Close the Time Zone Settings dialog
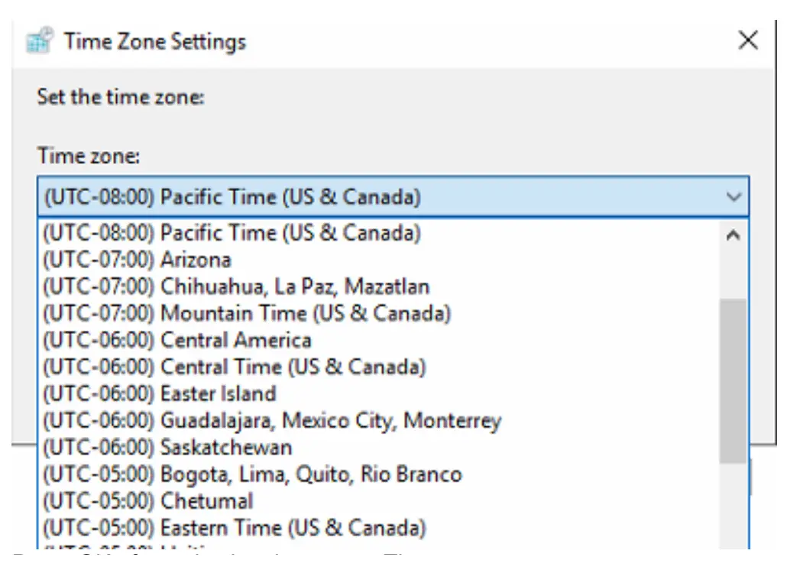787x573 pixels. (748, 40)
